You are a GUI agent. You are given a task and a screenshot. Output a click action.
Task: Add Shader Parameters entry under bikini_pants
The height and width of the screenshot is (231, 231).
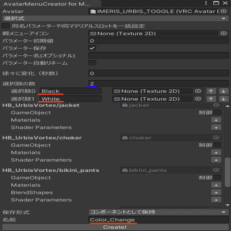tap(216, 200)
